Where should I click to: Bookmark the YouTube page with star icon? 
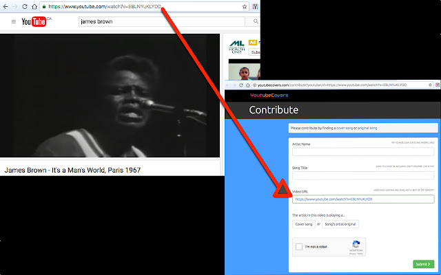tap(245, 7)
